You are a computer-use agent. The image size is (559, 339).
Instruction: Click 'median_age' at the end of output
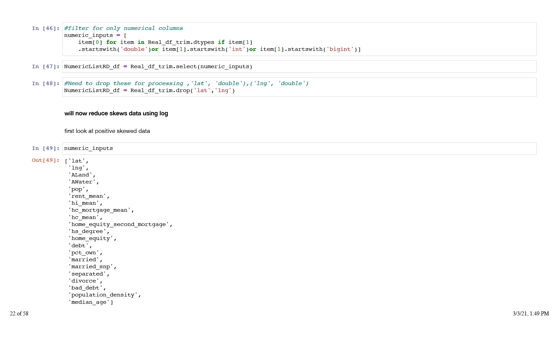(89, 302)
